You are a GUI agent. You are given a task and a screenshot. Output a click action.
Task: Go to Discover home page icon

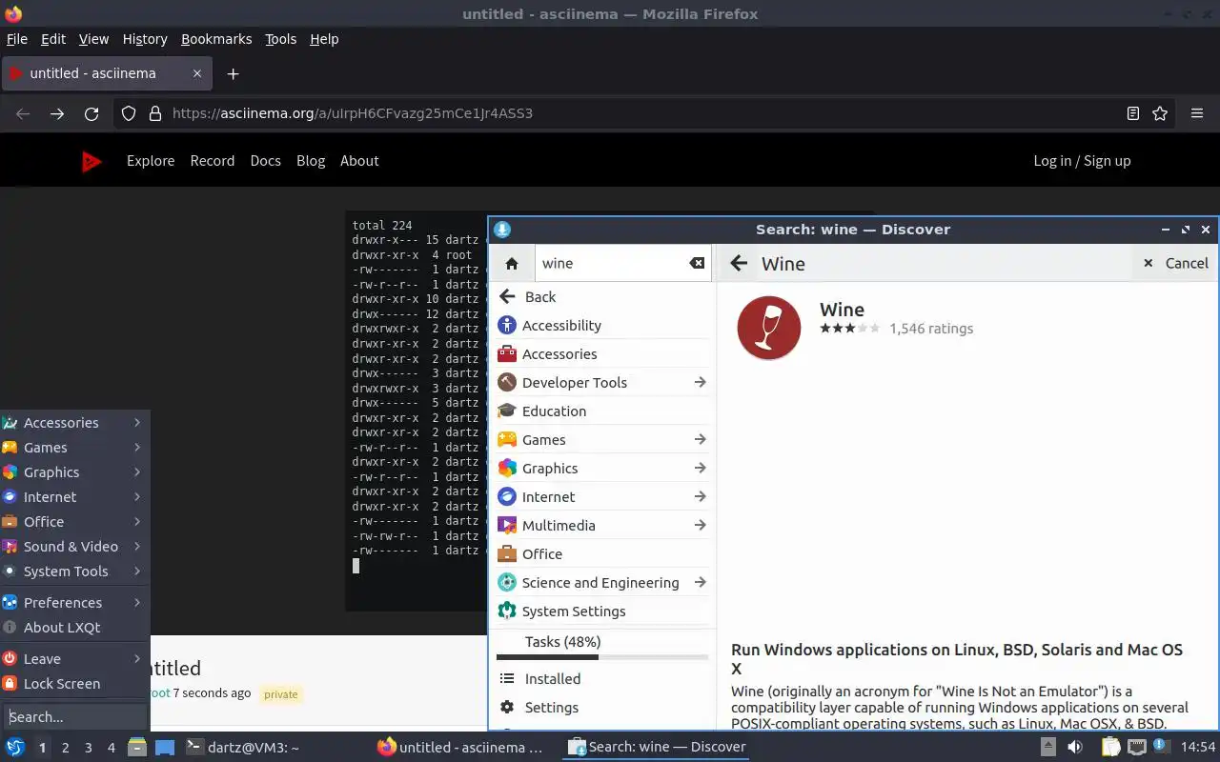pyautogui.click(x=512, y=264)
